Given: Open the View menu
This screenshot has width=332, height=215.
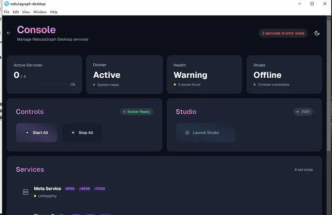Looking at the screenshot, I should click(x=26, y=12).
